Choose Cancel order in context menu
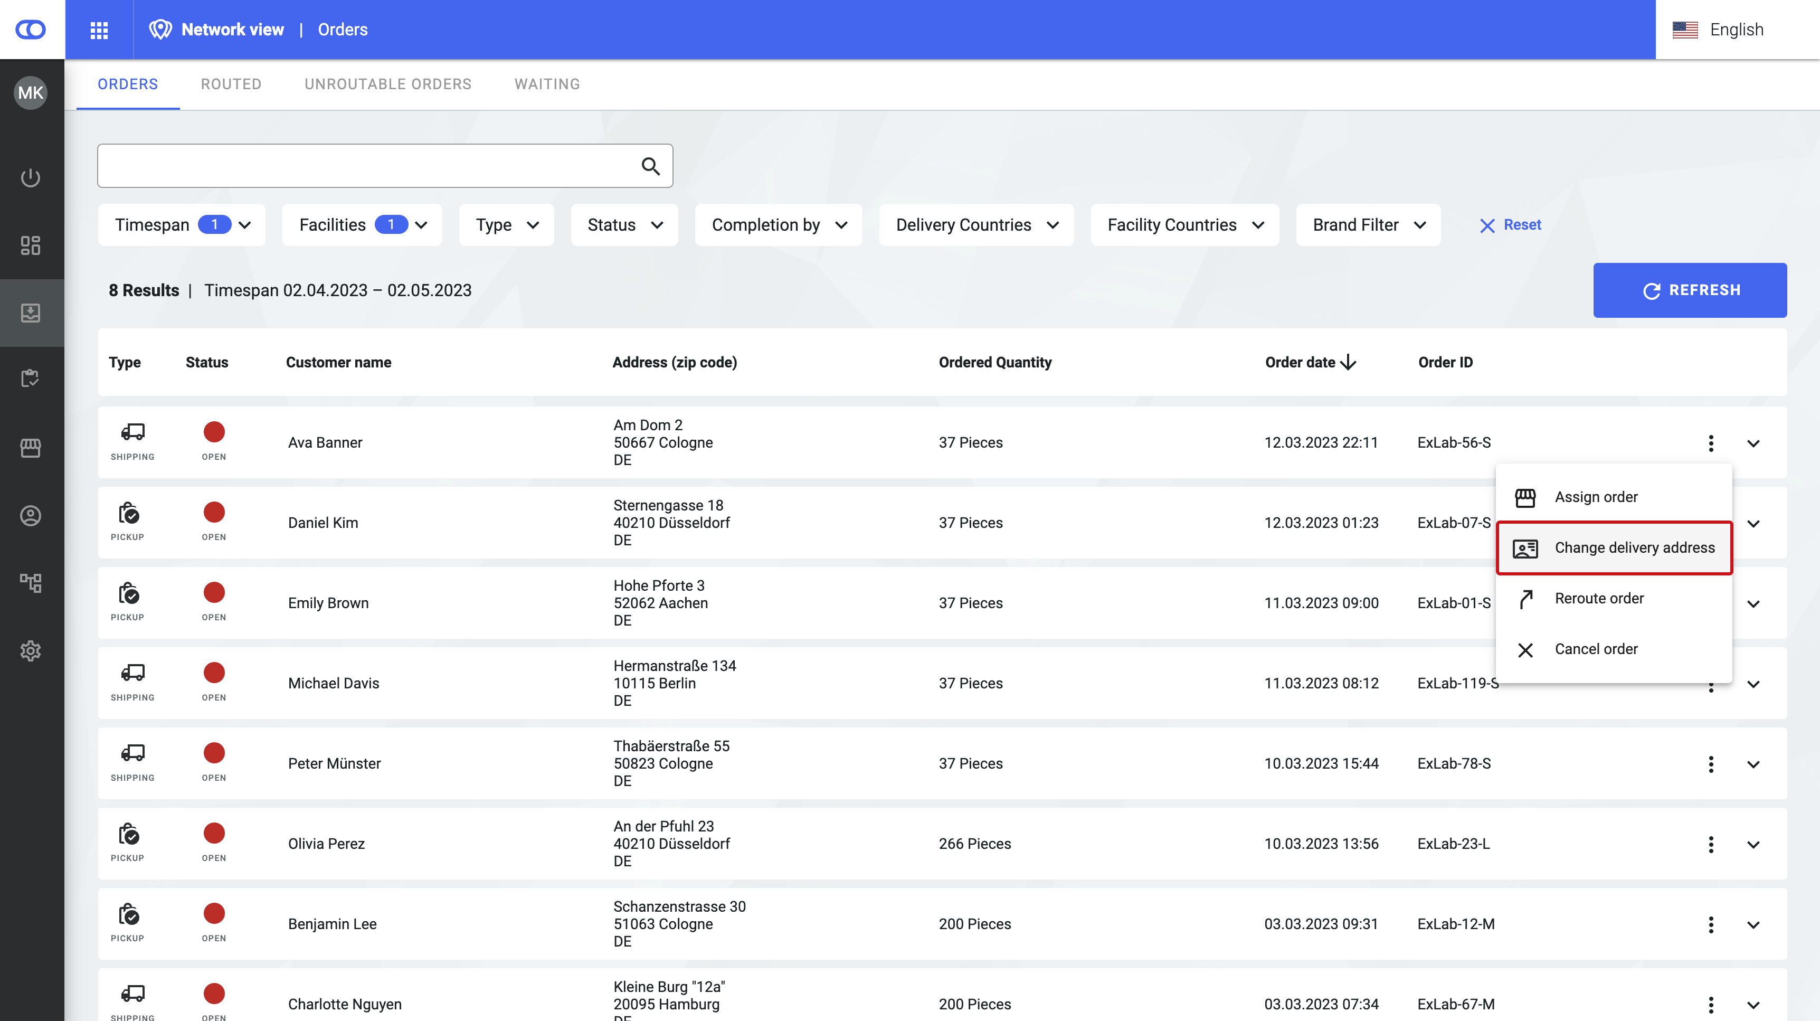 [1595, 649]
